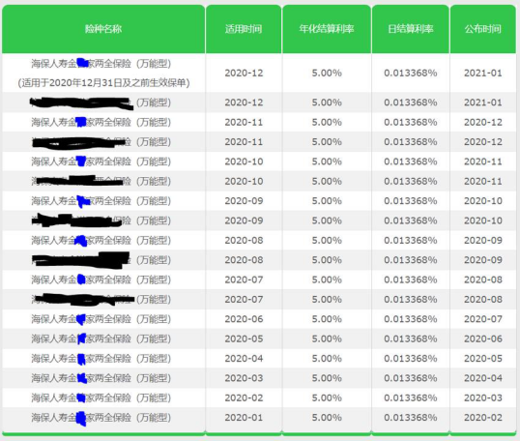This screenshot has width=520, height=441.
Task: Select 适用时间 cell reading 2020-05
Action: pyautogui.click(x=244, y=338)
